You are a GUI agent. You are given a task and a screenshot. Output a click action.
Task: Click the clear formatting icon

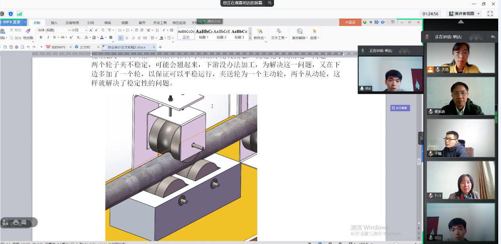tap(103, 30)
